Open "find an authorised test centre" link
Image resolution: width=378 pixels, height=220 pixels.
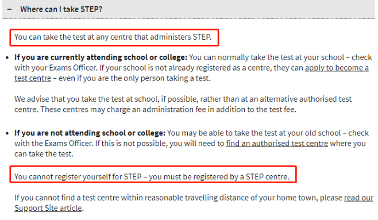(x=277, y=144)
